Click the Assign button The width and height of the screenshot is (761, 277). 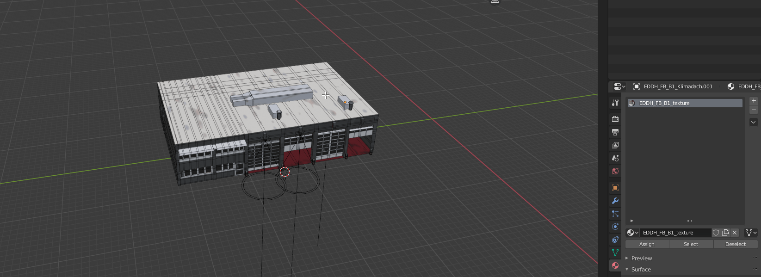point(647,244)
